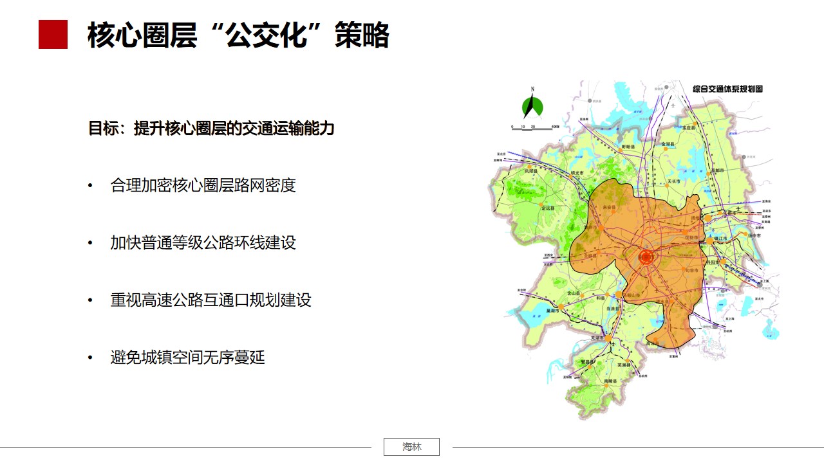Select bullet 加快普通等级公路环线建设
The height and width of the screenshot is (463, 824).
(x=203, y=243)
